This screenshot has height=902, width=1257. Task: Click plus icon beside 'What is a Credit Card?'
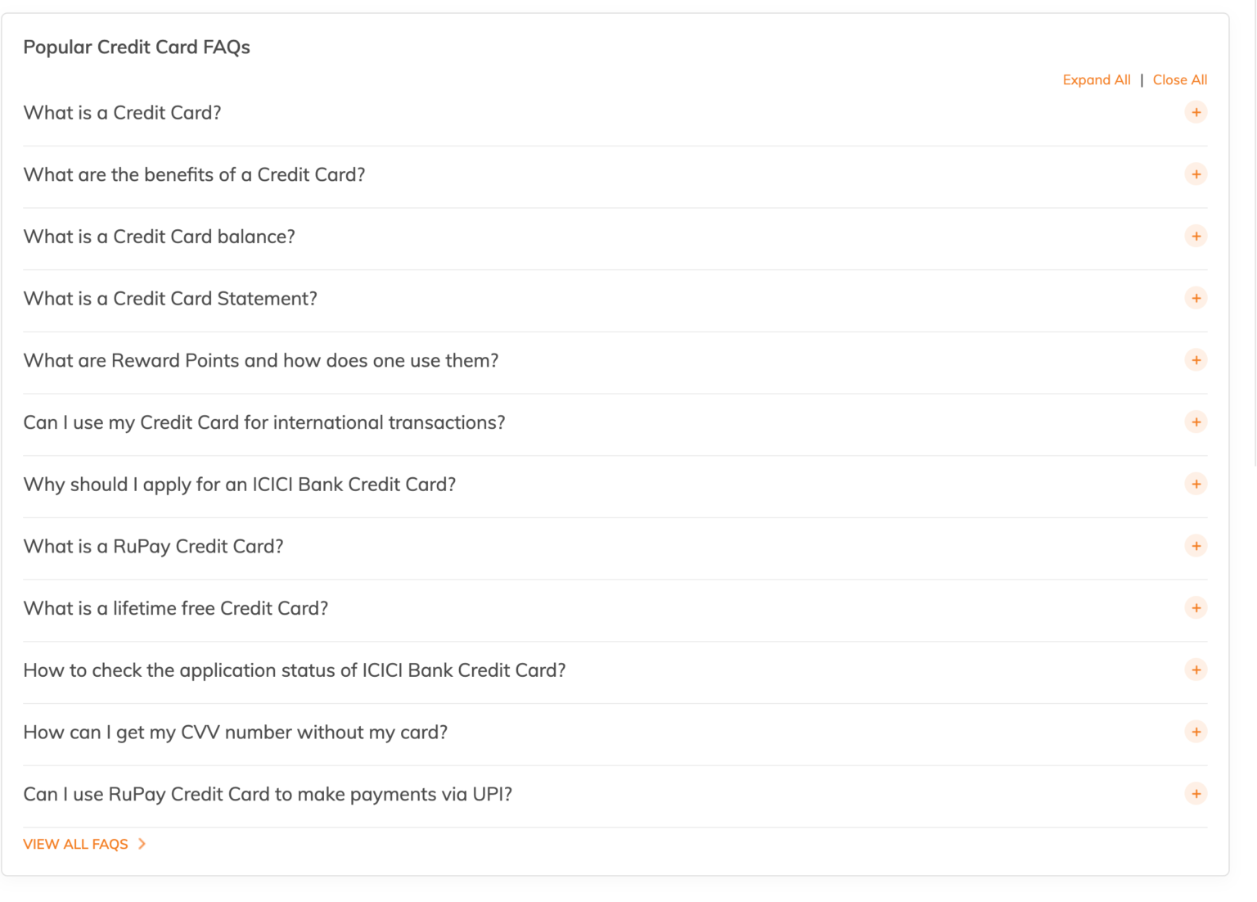[x=1196, y=113]
